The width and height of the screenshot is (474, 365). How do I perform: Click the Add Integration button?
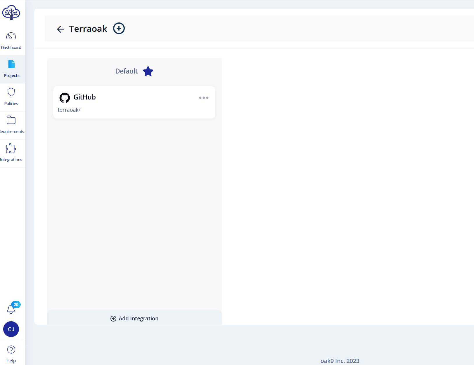[134, 318]
